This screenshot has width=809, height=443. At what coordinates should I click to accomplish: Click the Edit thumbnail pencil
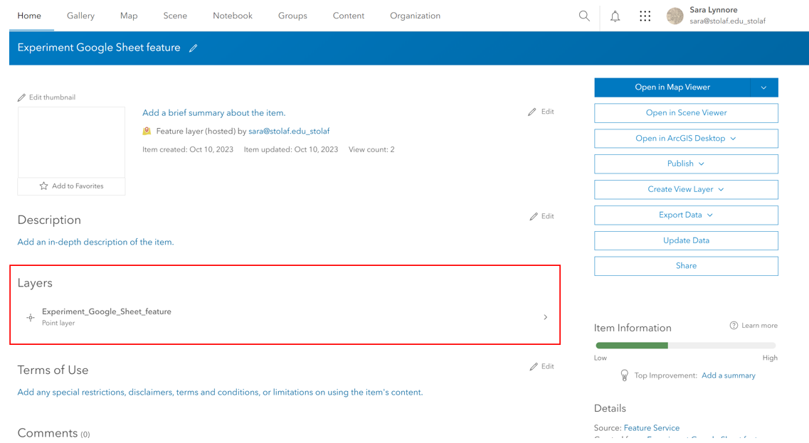pos(21,97)
